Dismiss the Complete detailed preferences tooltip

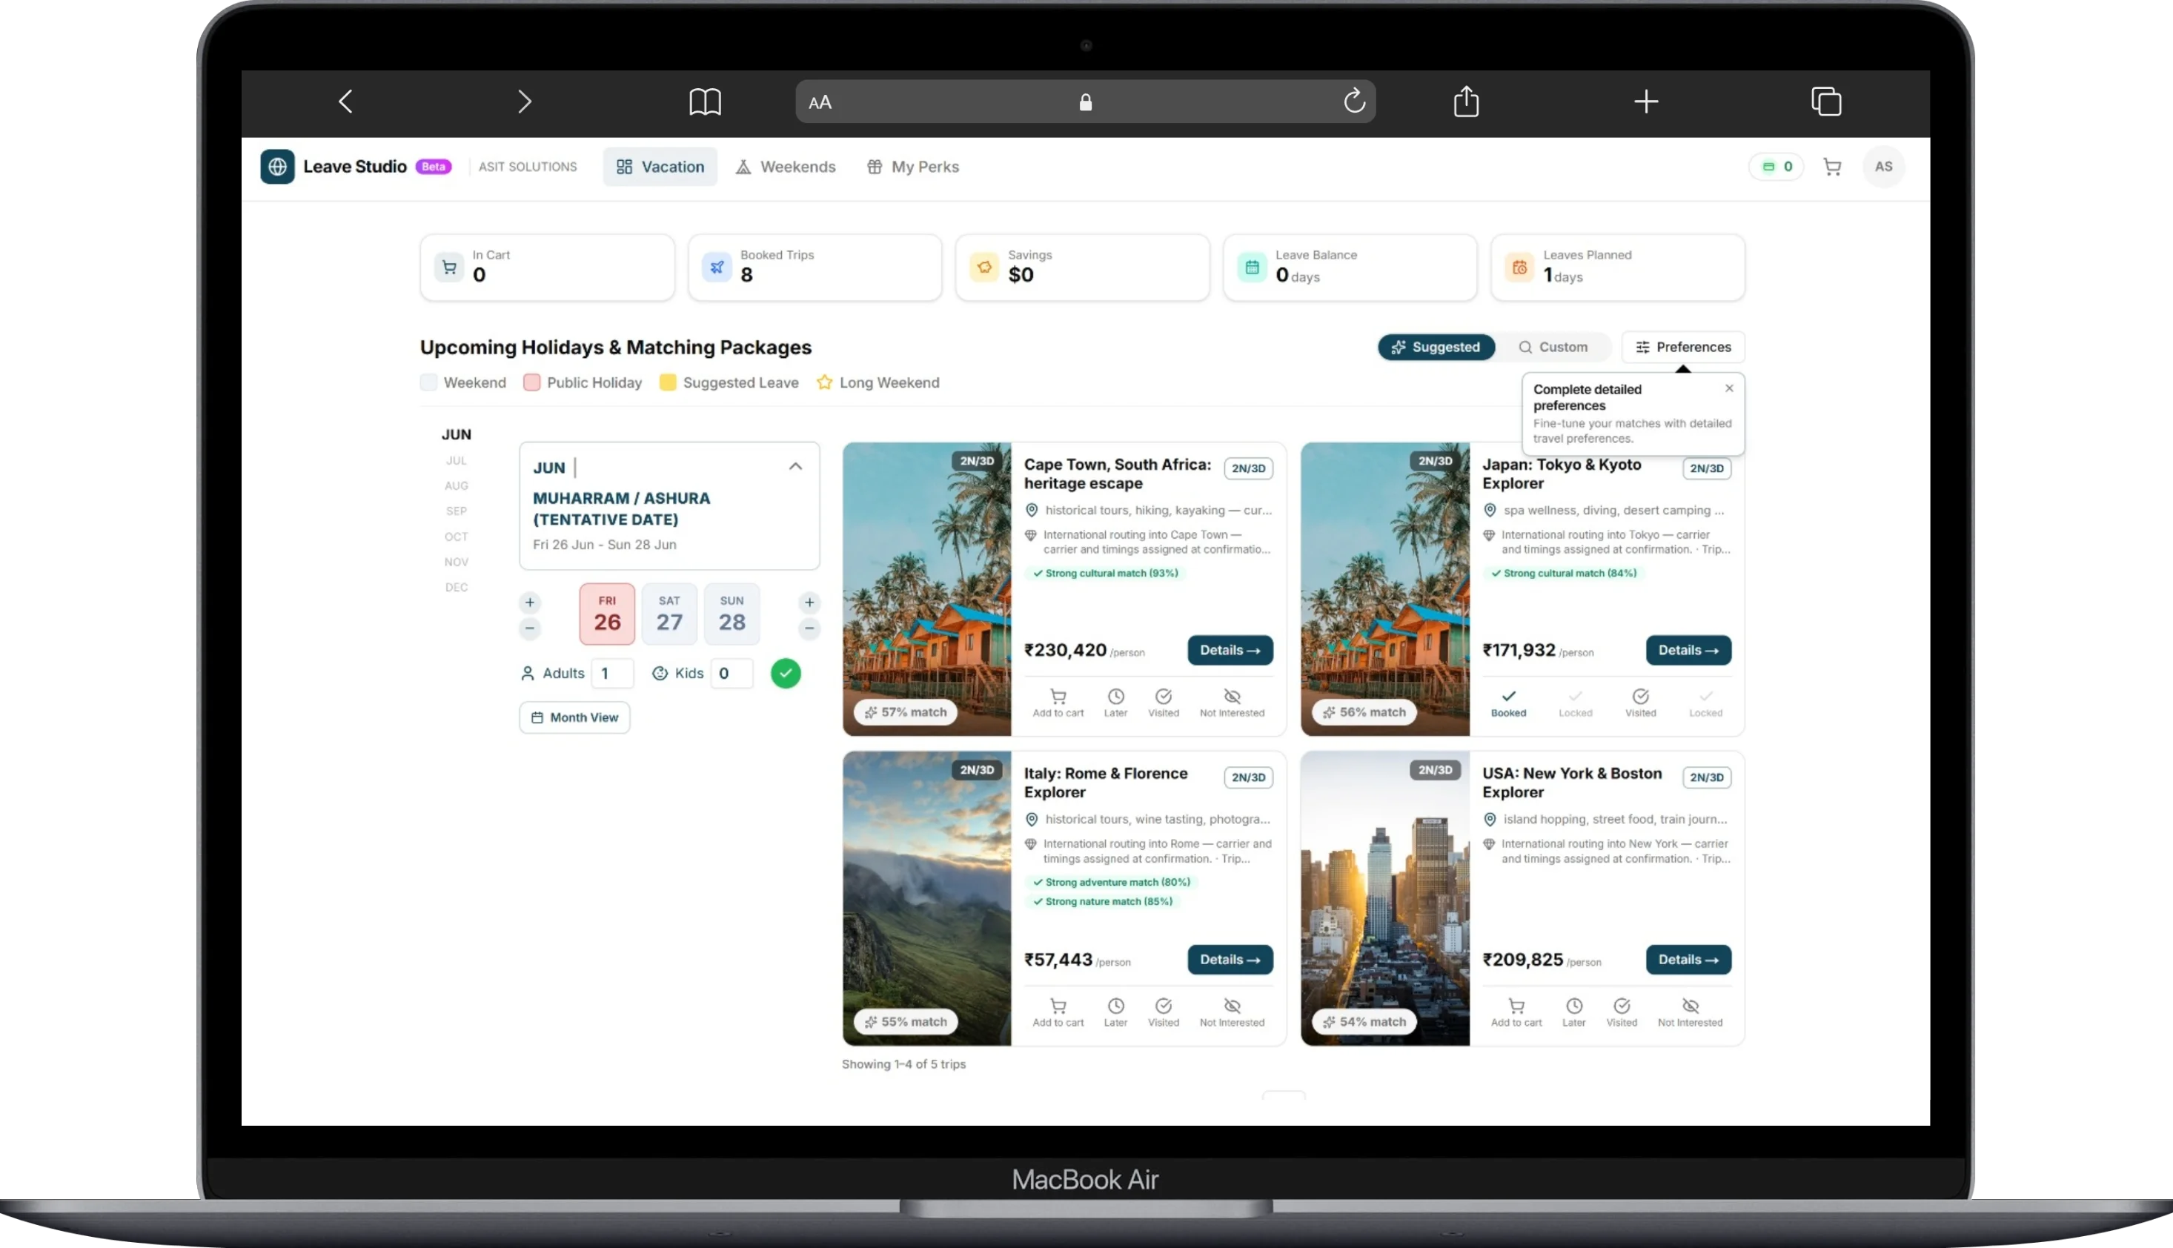point(1729,388)
